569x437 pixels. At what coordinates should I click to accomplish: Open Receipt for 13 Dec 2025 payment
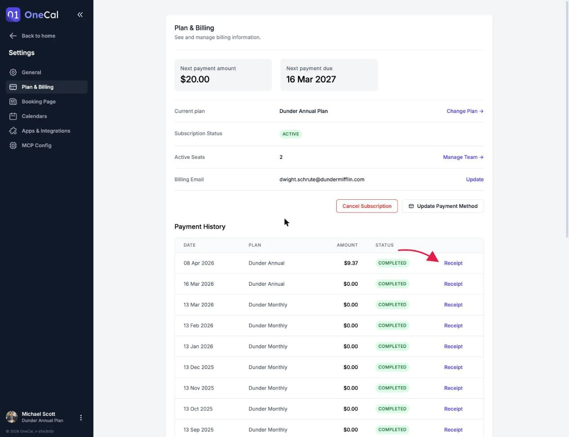point(453,367)
